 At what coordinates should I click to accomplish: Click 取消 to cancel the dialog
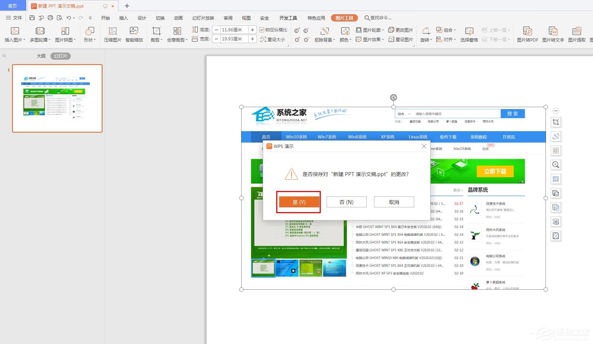[394, 202]
